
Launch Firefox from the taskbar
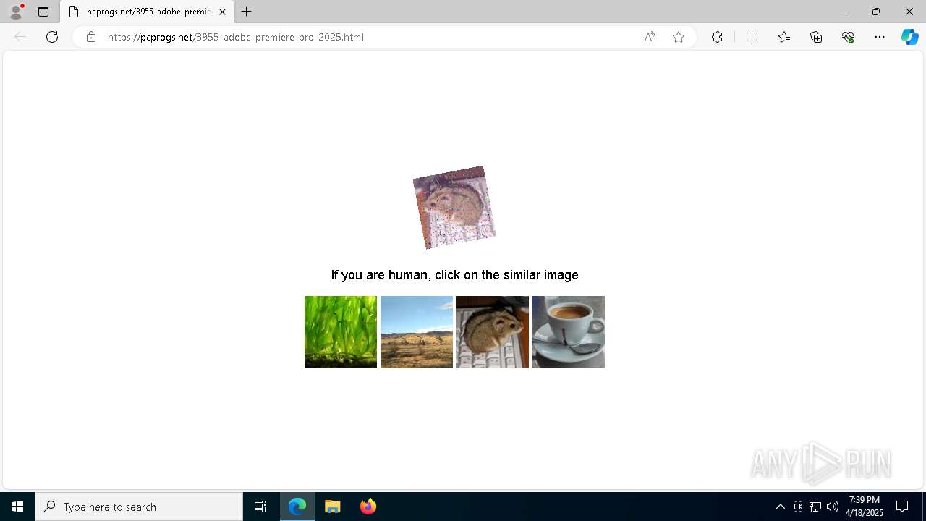[368, 507]
